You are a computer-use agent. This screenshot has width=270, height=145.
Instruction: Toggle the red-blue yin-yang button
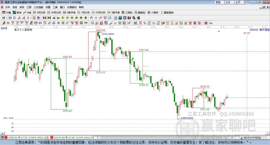[206, 23]
